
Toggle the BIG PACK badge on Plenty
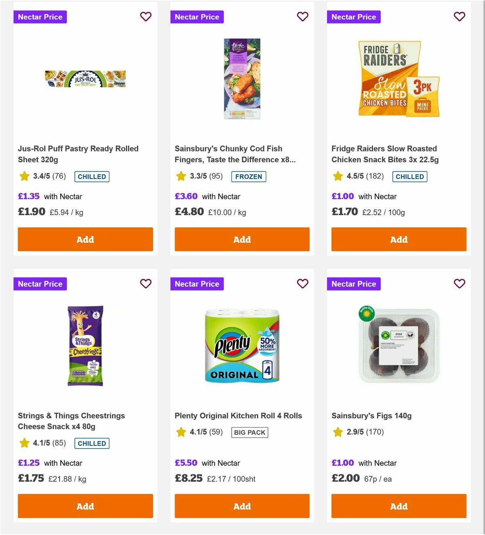(x=249, y=432)
